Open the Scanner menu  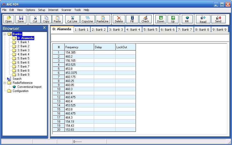pos(66,10)
